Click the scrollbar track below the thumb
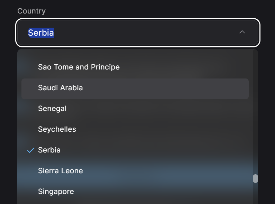275x204 pixels. pyautogui.click(x=255, y=194)
